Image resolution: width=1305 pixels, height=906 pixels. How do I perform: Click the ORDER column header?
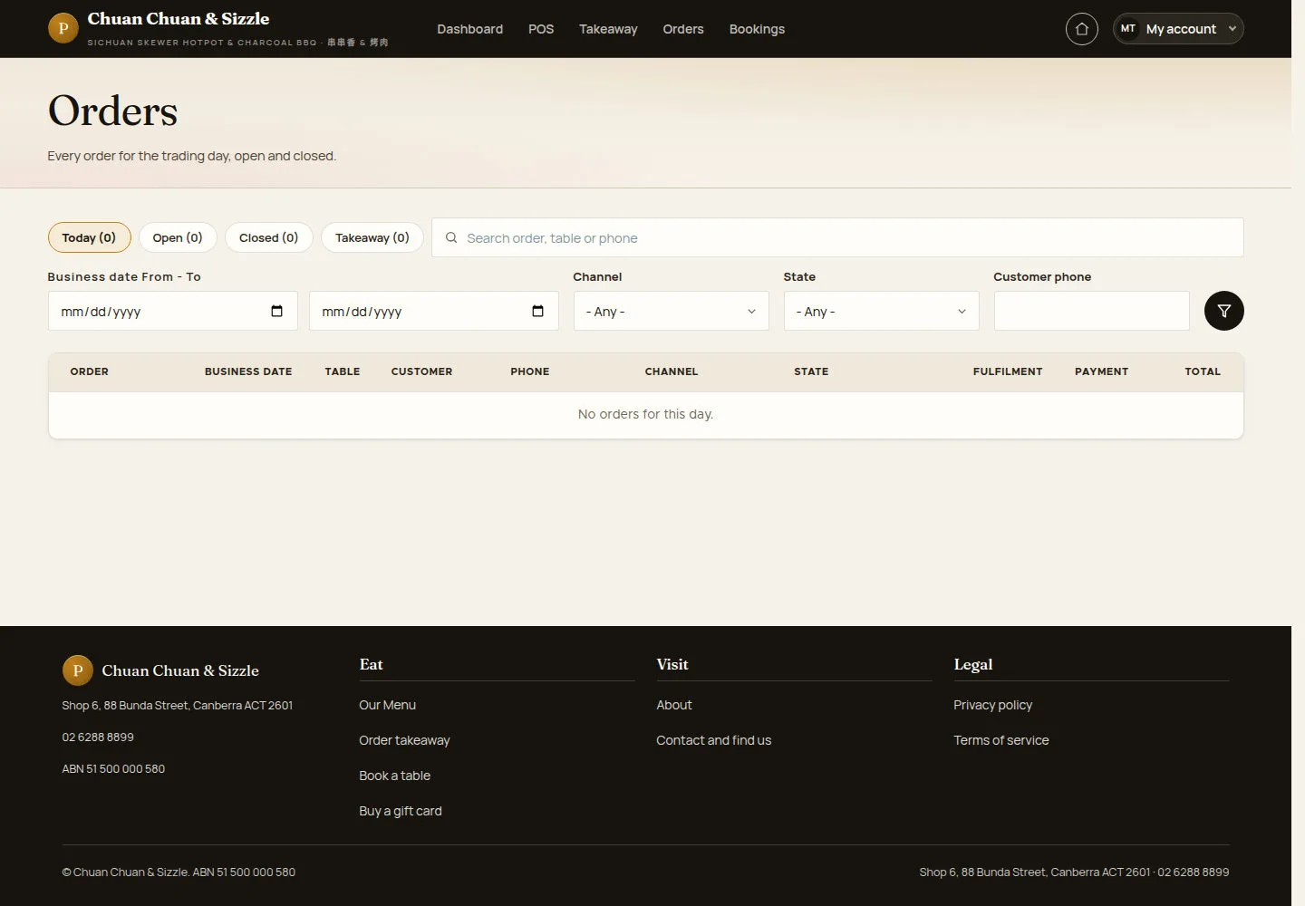click(89, 371)
